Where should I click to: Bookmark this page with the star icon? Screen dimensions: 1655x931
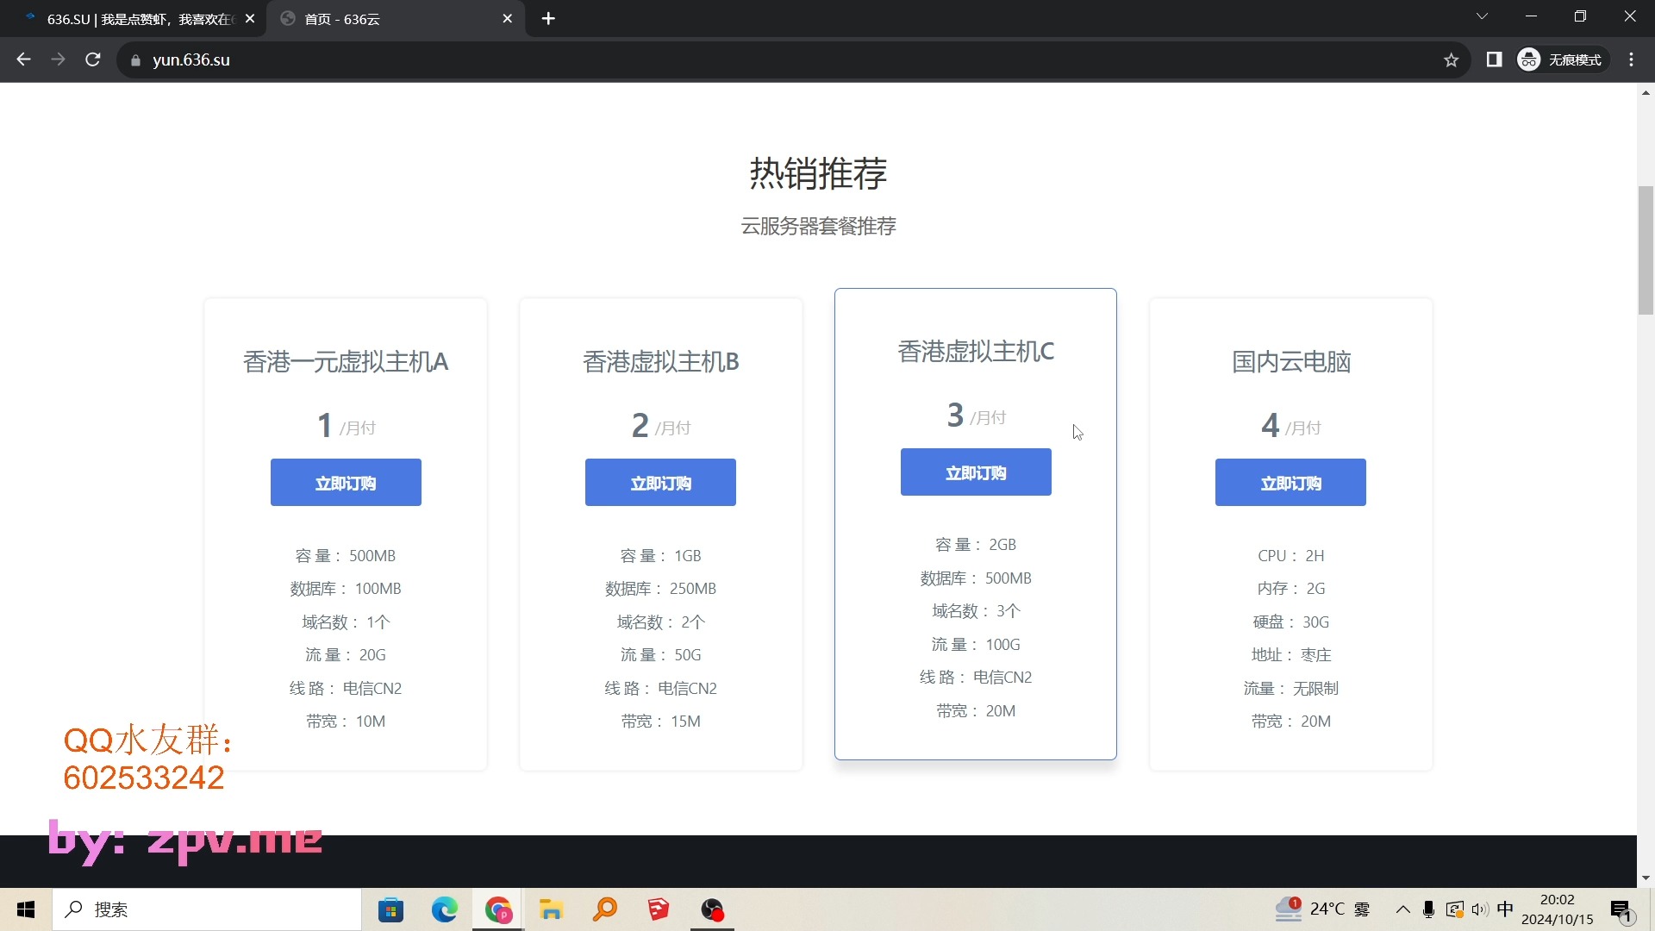[x=1452, y=59]
